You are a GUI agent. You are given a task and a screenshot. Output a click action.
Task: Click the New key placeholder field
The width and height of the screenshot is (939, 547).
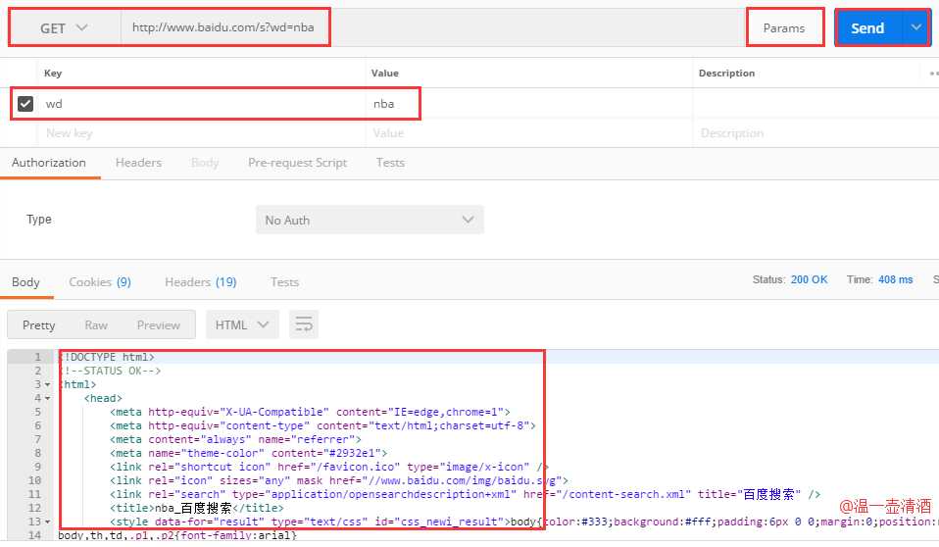tap(203, 133)
